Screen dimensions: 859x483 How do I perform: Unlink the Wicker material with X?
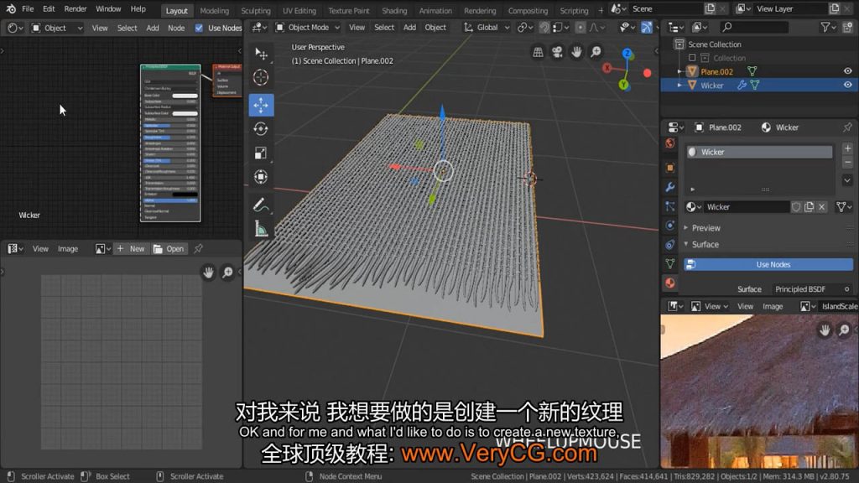(822, 206)
